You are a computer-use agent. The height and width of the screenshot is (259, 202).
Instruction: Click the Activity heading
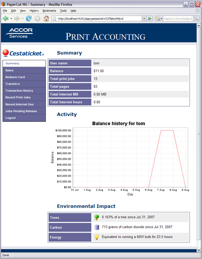point(67,115)
